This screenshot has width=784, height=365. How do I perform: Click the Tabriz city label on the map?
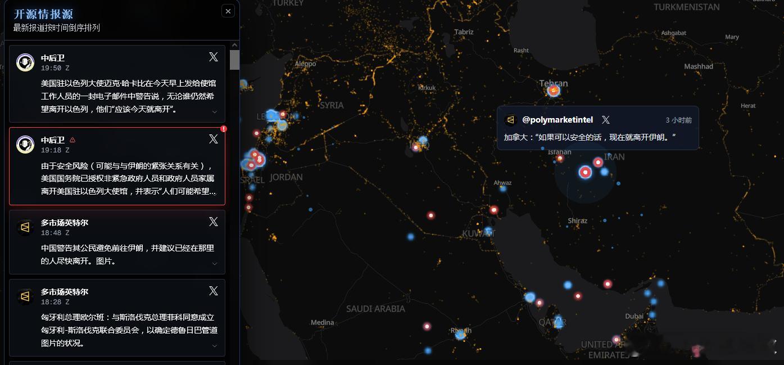coord(464,32)
